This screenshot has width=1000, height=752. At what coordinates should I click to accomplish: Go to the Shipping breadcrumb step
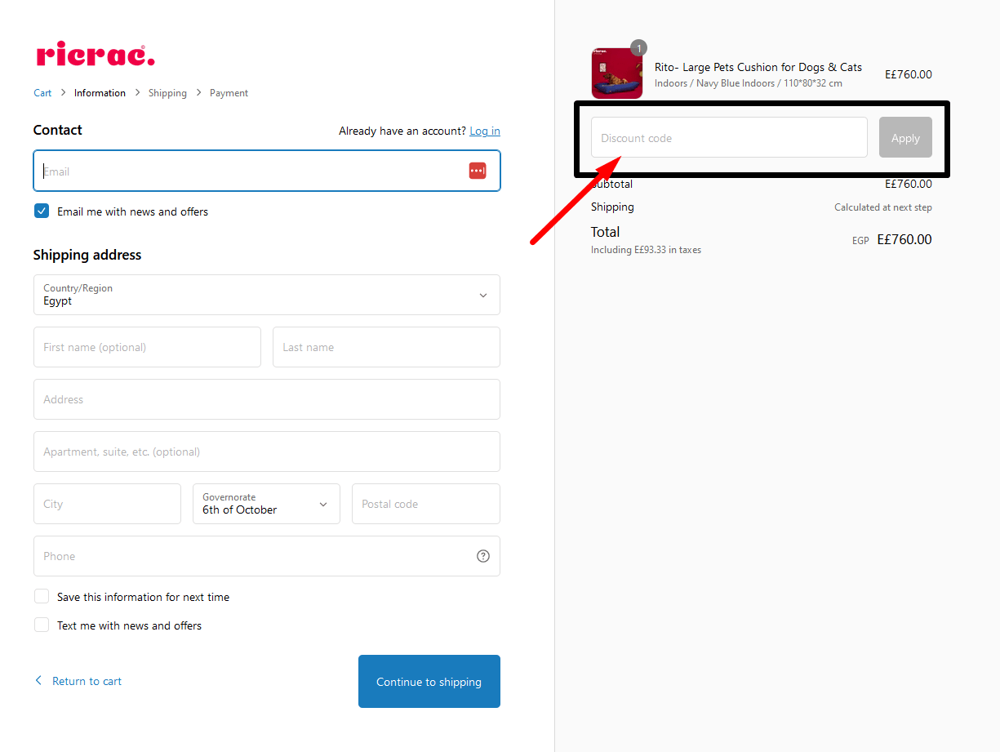(167, 92)
